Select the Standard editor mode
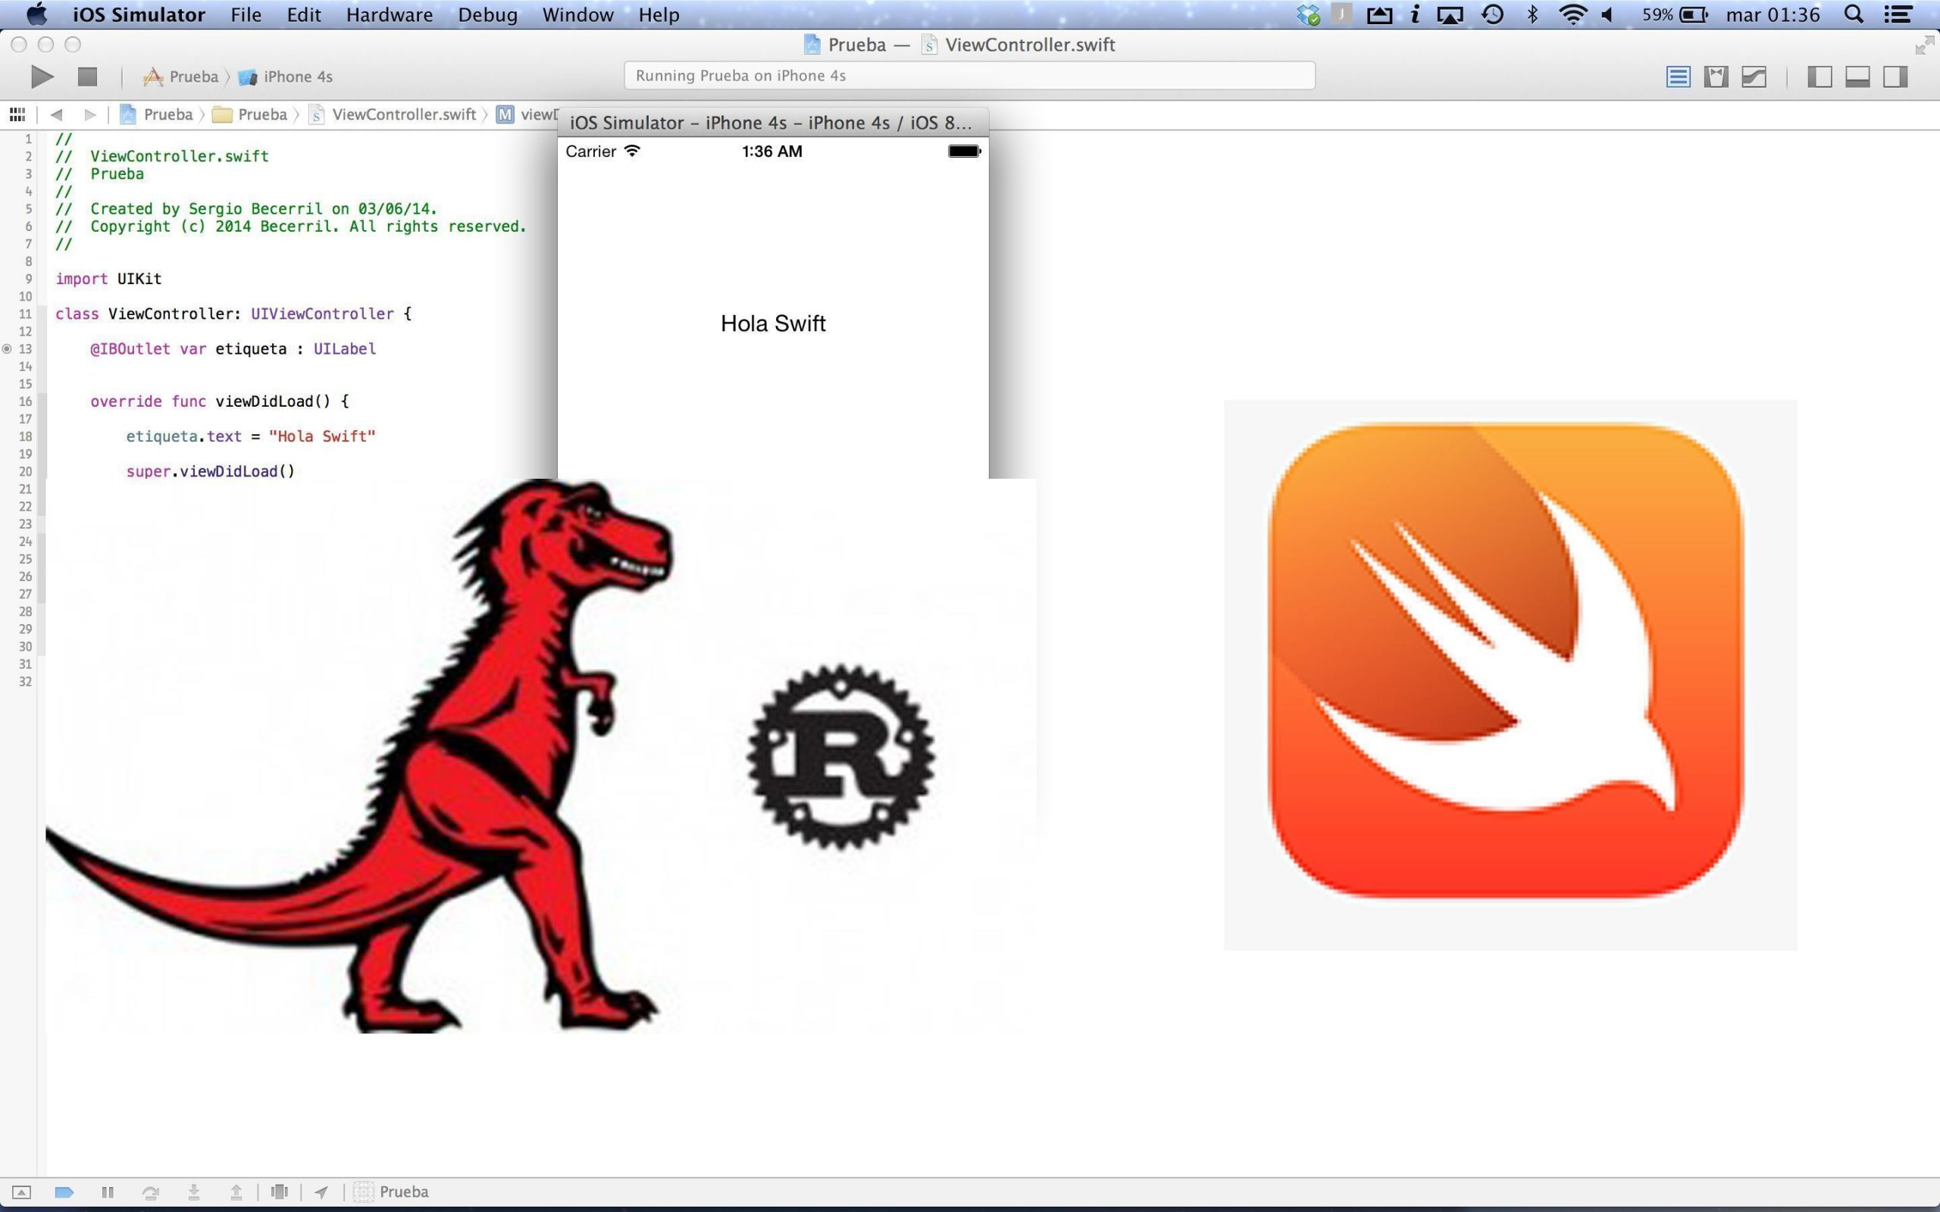Image resolution: width=1940 pixels, height=1212 pixels. pos(1676,77)
